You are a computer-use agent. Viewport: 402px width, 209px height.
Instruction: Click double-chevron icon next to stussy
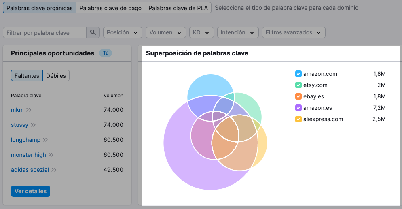(33, 125)
